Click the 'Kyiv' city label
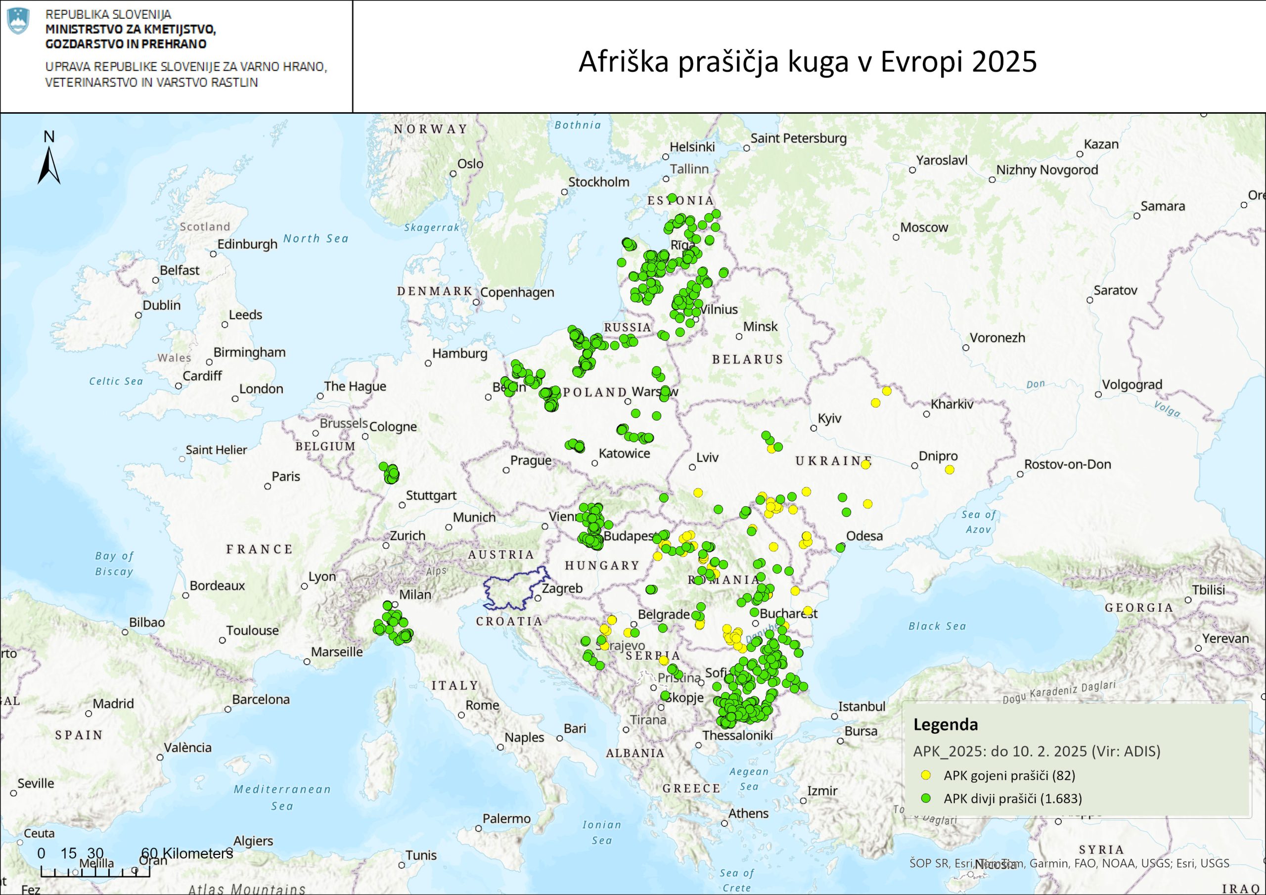This screenshot has height=895, width=1266. 830,418
